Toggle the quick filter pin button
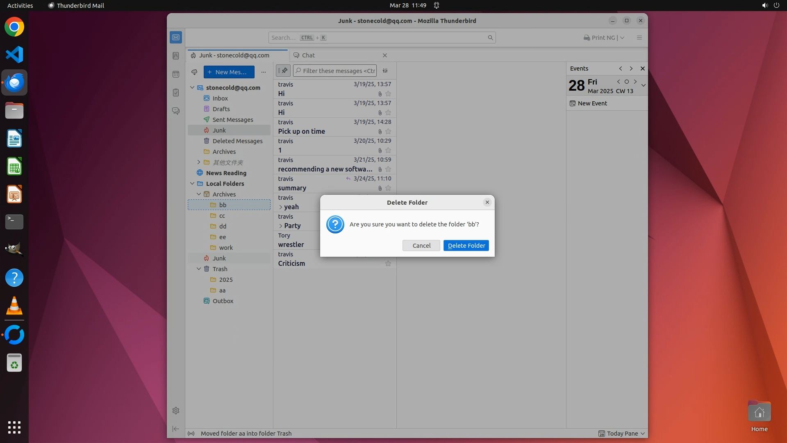The width and height of the screenshot is (787, 443). (x=283, y=71)
